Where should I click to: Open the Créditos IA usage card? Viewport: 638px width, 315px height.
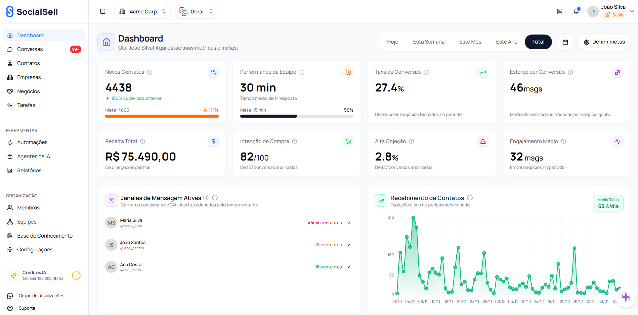pos(44,275)
